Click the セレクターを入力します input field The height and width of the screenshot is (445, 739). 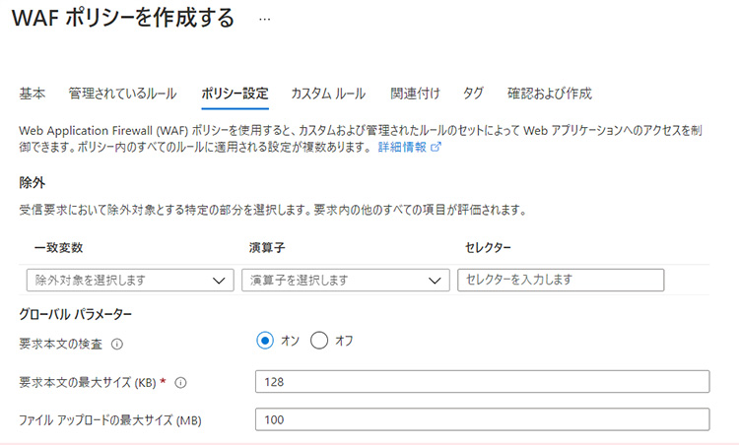click(x=561, y=281)
